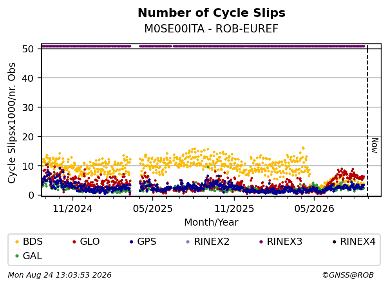Click the Now dashed line label
Viewport: 389px width, 287px height.
tap(375, 145)
